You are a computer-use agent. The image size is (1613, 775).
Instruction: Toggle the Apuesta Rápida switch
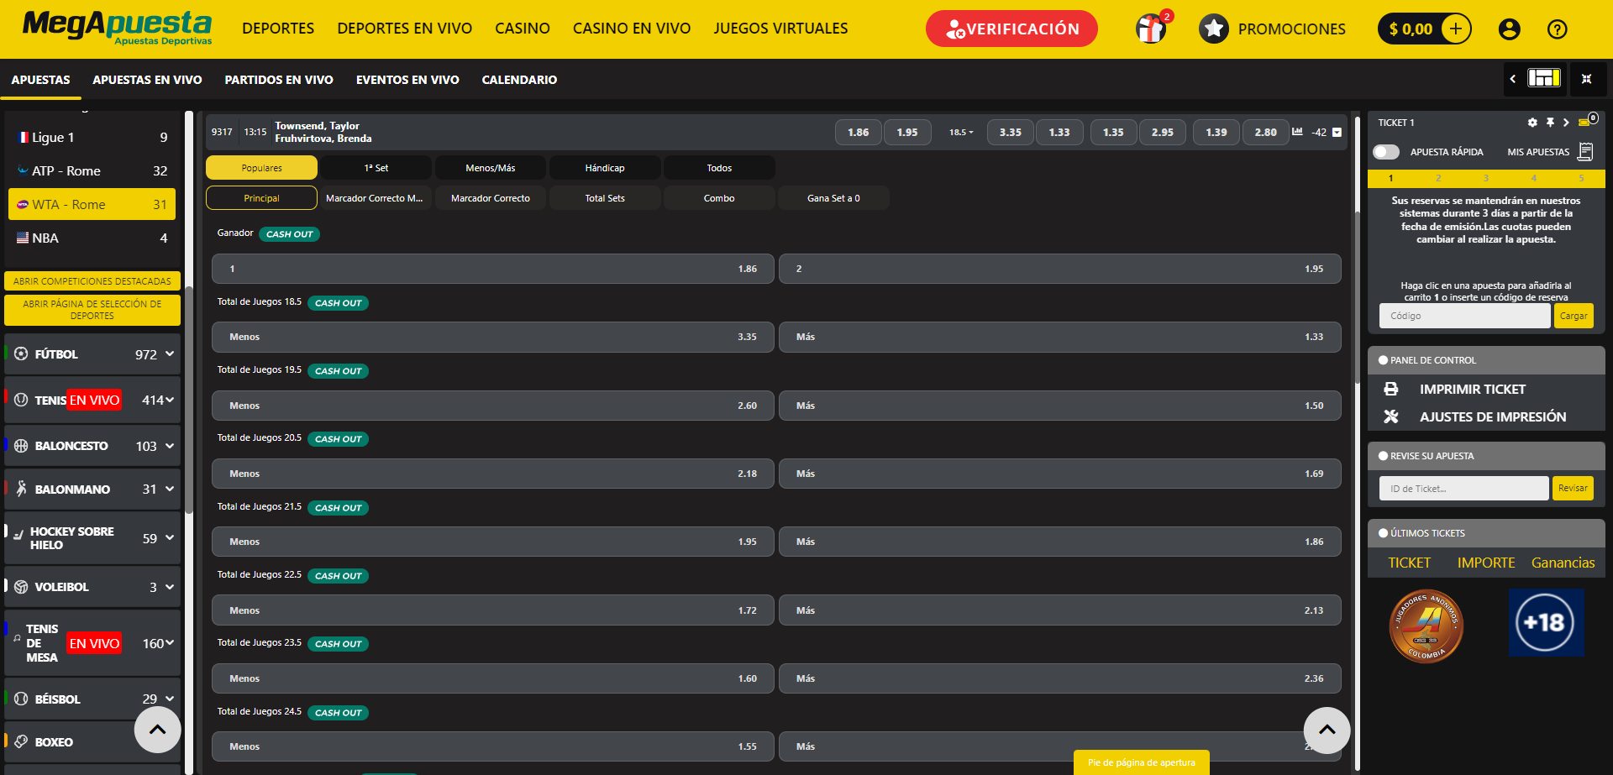[1386, 152]
